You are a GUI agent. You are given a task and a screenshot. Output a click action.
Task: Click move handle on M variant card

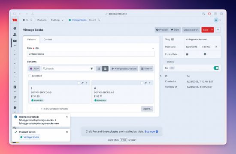pos(150,83)
